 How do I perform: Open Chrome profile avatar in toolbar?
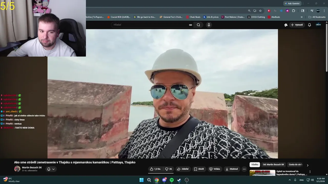tap(318, 11)
